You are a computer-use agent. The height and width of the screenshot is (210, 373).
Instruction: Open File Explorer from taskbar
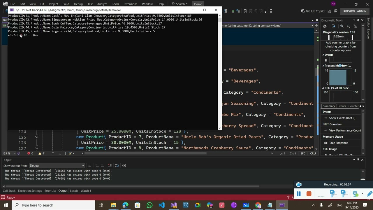[113, 205]
